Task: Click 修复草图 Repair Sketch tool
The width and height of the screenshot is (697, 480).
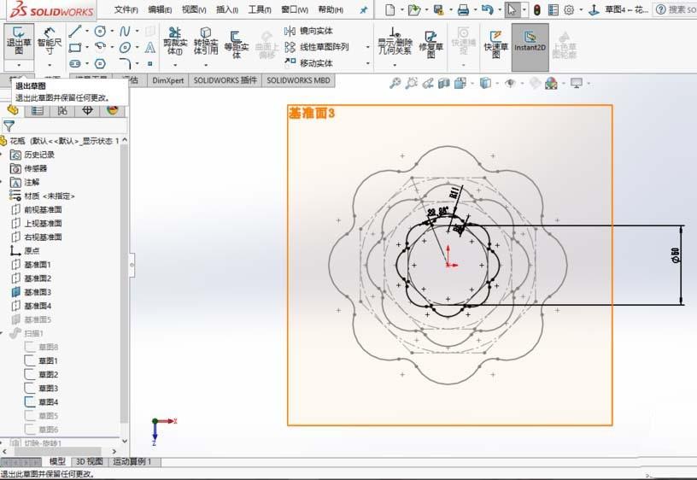Action: coord(430,44)
